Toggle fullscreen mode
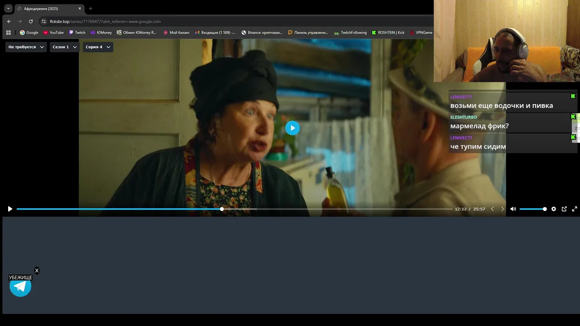Screen dimensions: 580x326 pyautogui.click(x=575, y=209)
